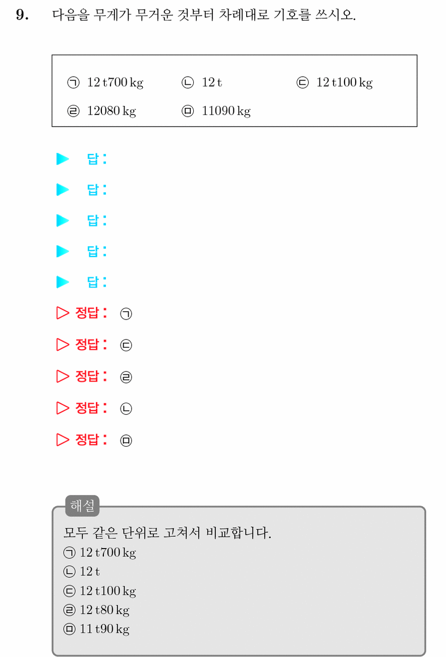Click the third 답: answer blank
Screen dimensions: 446x657
(97, 221)
